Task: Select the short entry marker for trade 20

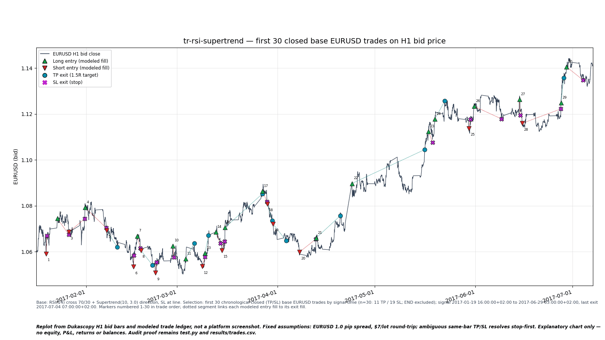Action: click(x=299, y=252)
